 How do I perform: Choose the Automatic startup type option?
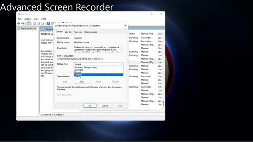pyautogui.click(x=98, y=70)
